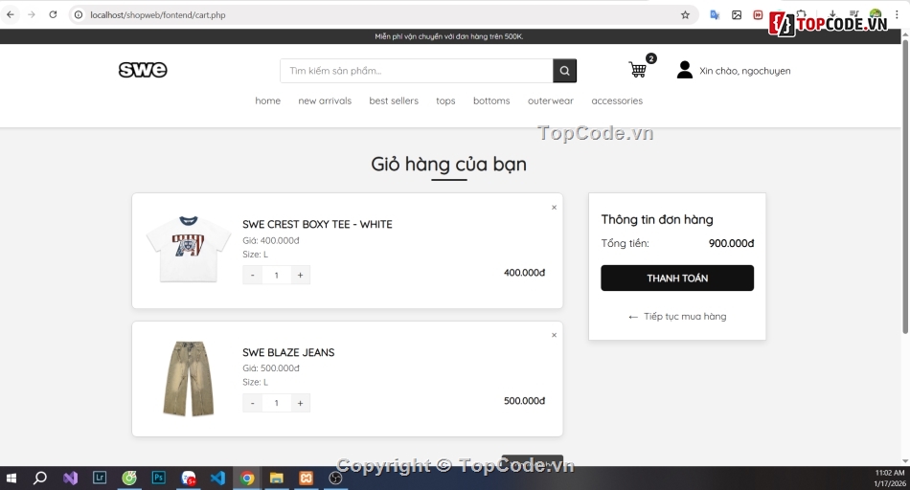Remove SWE Crest Boxy Tee from cart
Image resolution: width=910 pixels, height=490 pixels.
point(554,208)
